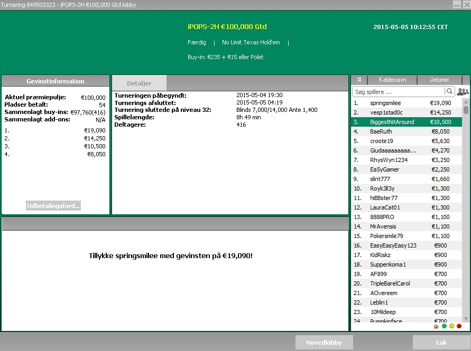The width and height of the screenshot is (471, 351).
Task: Select player 8888PRO row
Action: pyautogui.click(x=407, y=217)
